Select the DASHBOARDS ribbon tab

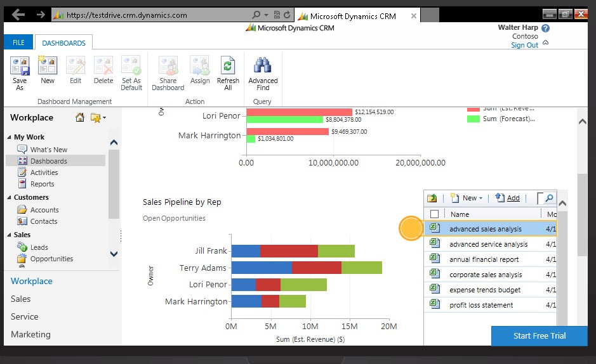[x=63, y=43]
